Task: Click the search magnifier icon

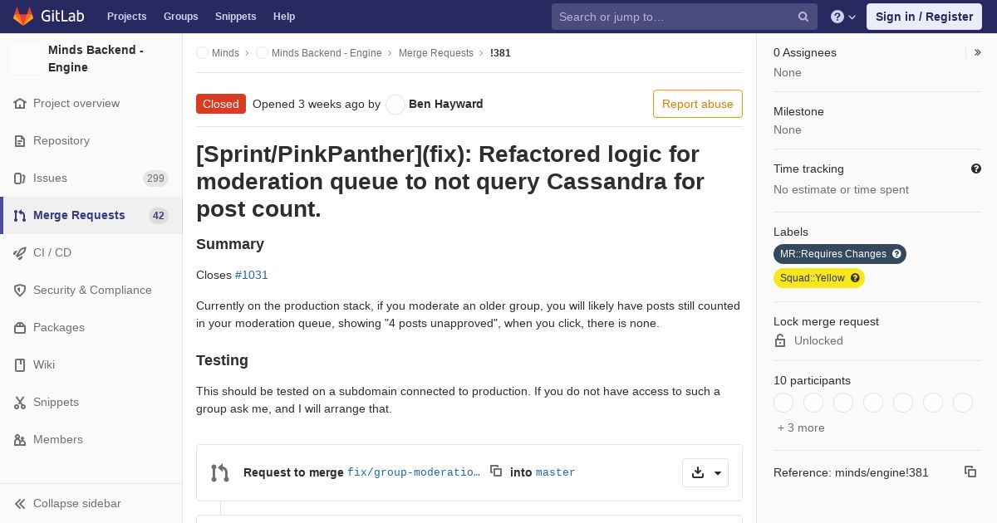Action: 803,17
